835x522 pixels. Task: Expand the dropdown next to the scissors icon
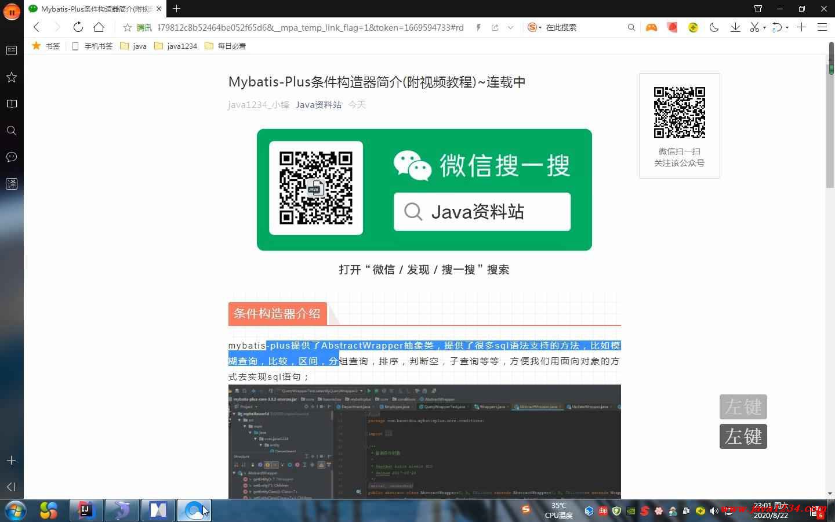click(764, 27)
